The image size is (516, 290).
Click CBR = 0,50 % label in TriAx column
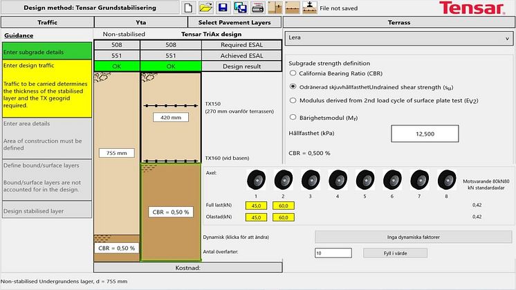[x=171, y=212]
